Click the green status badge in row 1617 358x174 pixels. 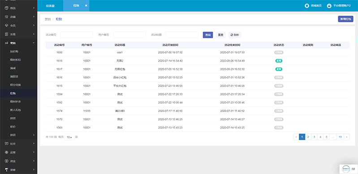click(279, 69)
